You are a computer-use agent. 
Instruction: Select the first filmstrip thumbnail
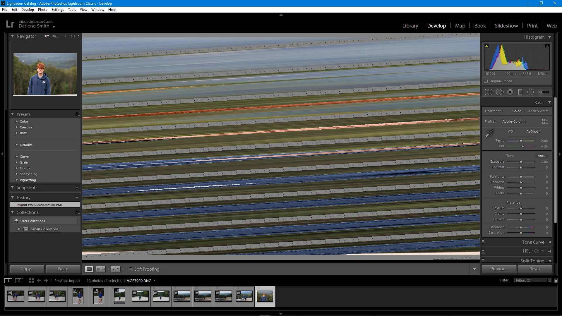[16, 296]
